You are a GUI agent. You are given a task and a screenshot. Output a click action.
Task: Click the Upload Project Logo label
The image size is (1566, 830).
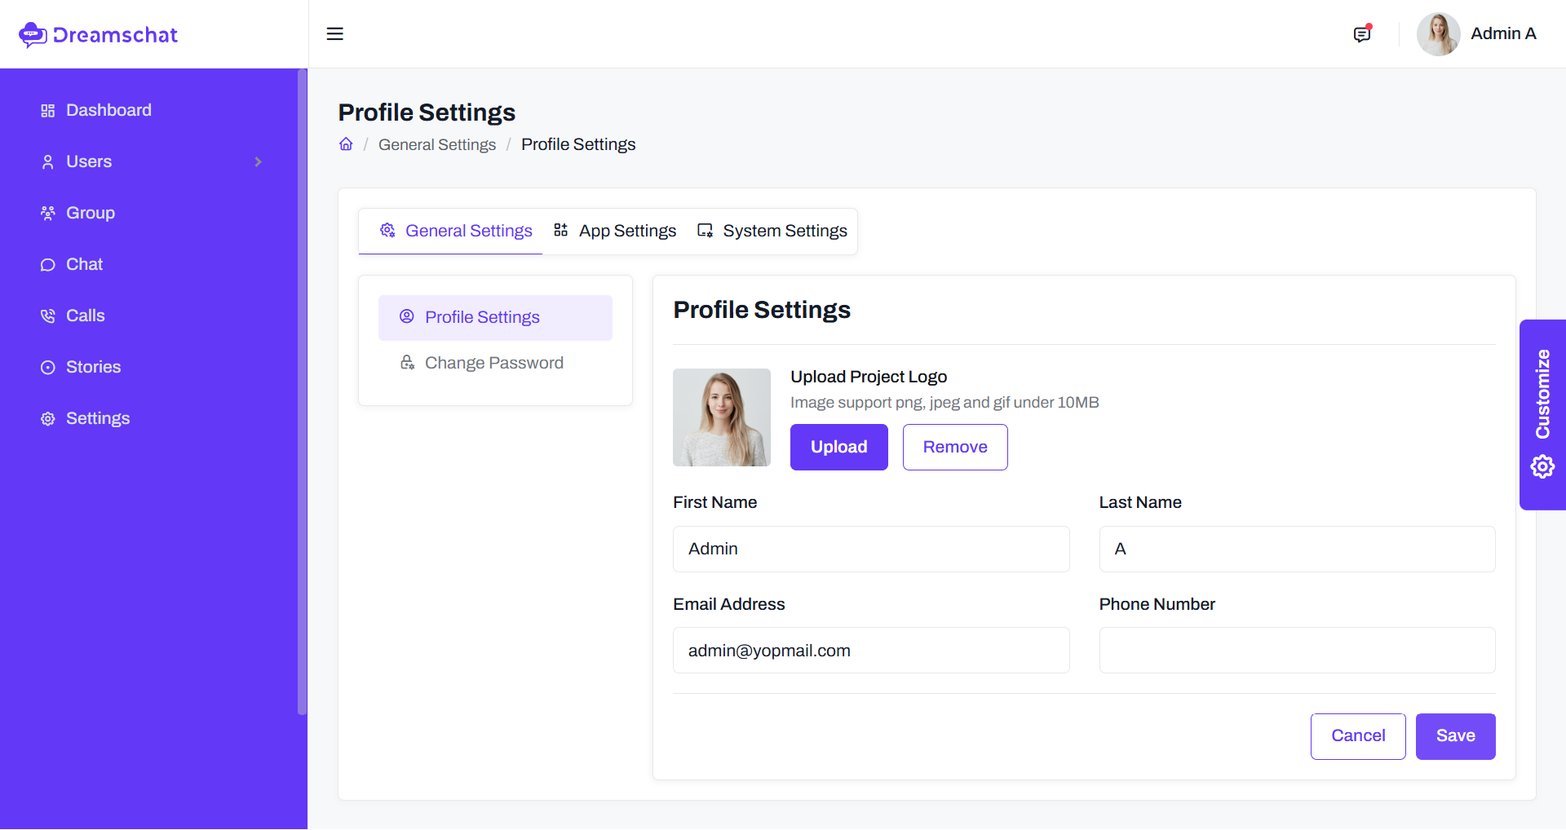tap(869, 377)
